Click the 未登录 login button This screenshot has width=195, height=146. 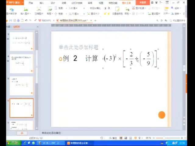coord(142,3)
